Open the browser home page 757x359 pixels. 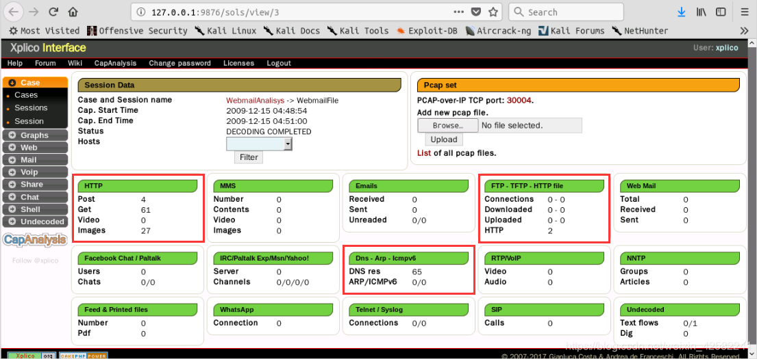pos(73,12)
